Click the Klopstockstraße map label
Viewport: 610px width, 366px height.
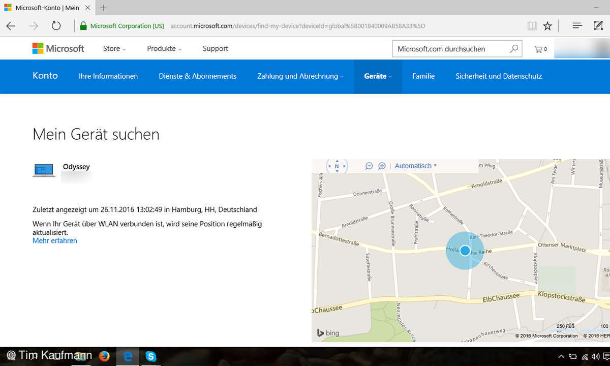[562, 297]
